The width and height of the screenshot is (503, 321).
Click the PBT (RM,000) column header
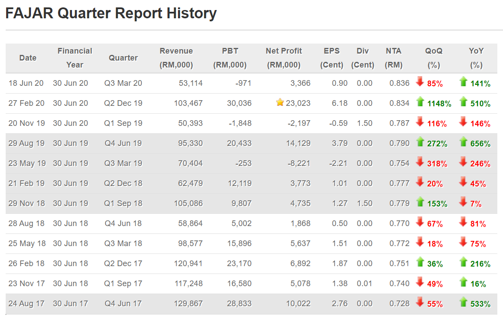230,58
